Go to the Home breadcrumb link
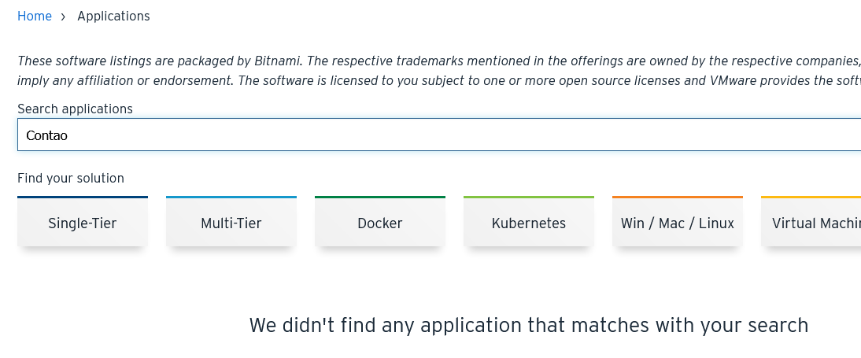 click(35, 16)
